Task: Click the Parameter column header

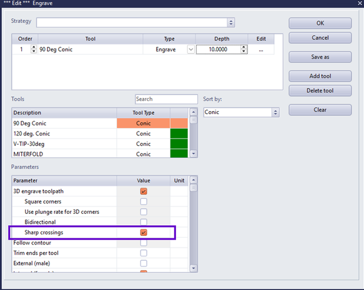Action: click(x=64, y=181)
